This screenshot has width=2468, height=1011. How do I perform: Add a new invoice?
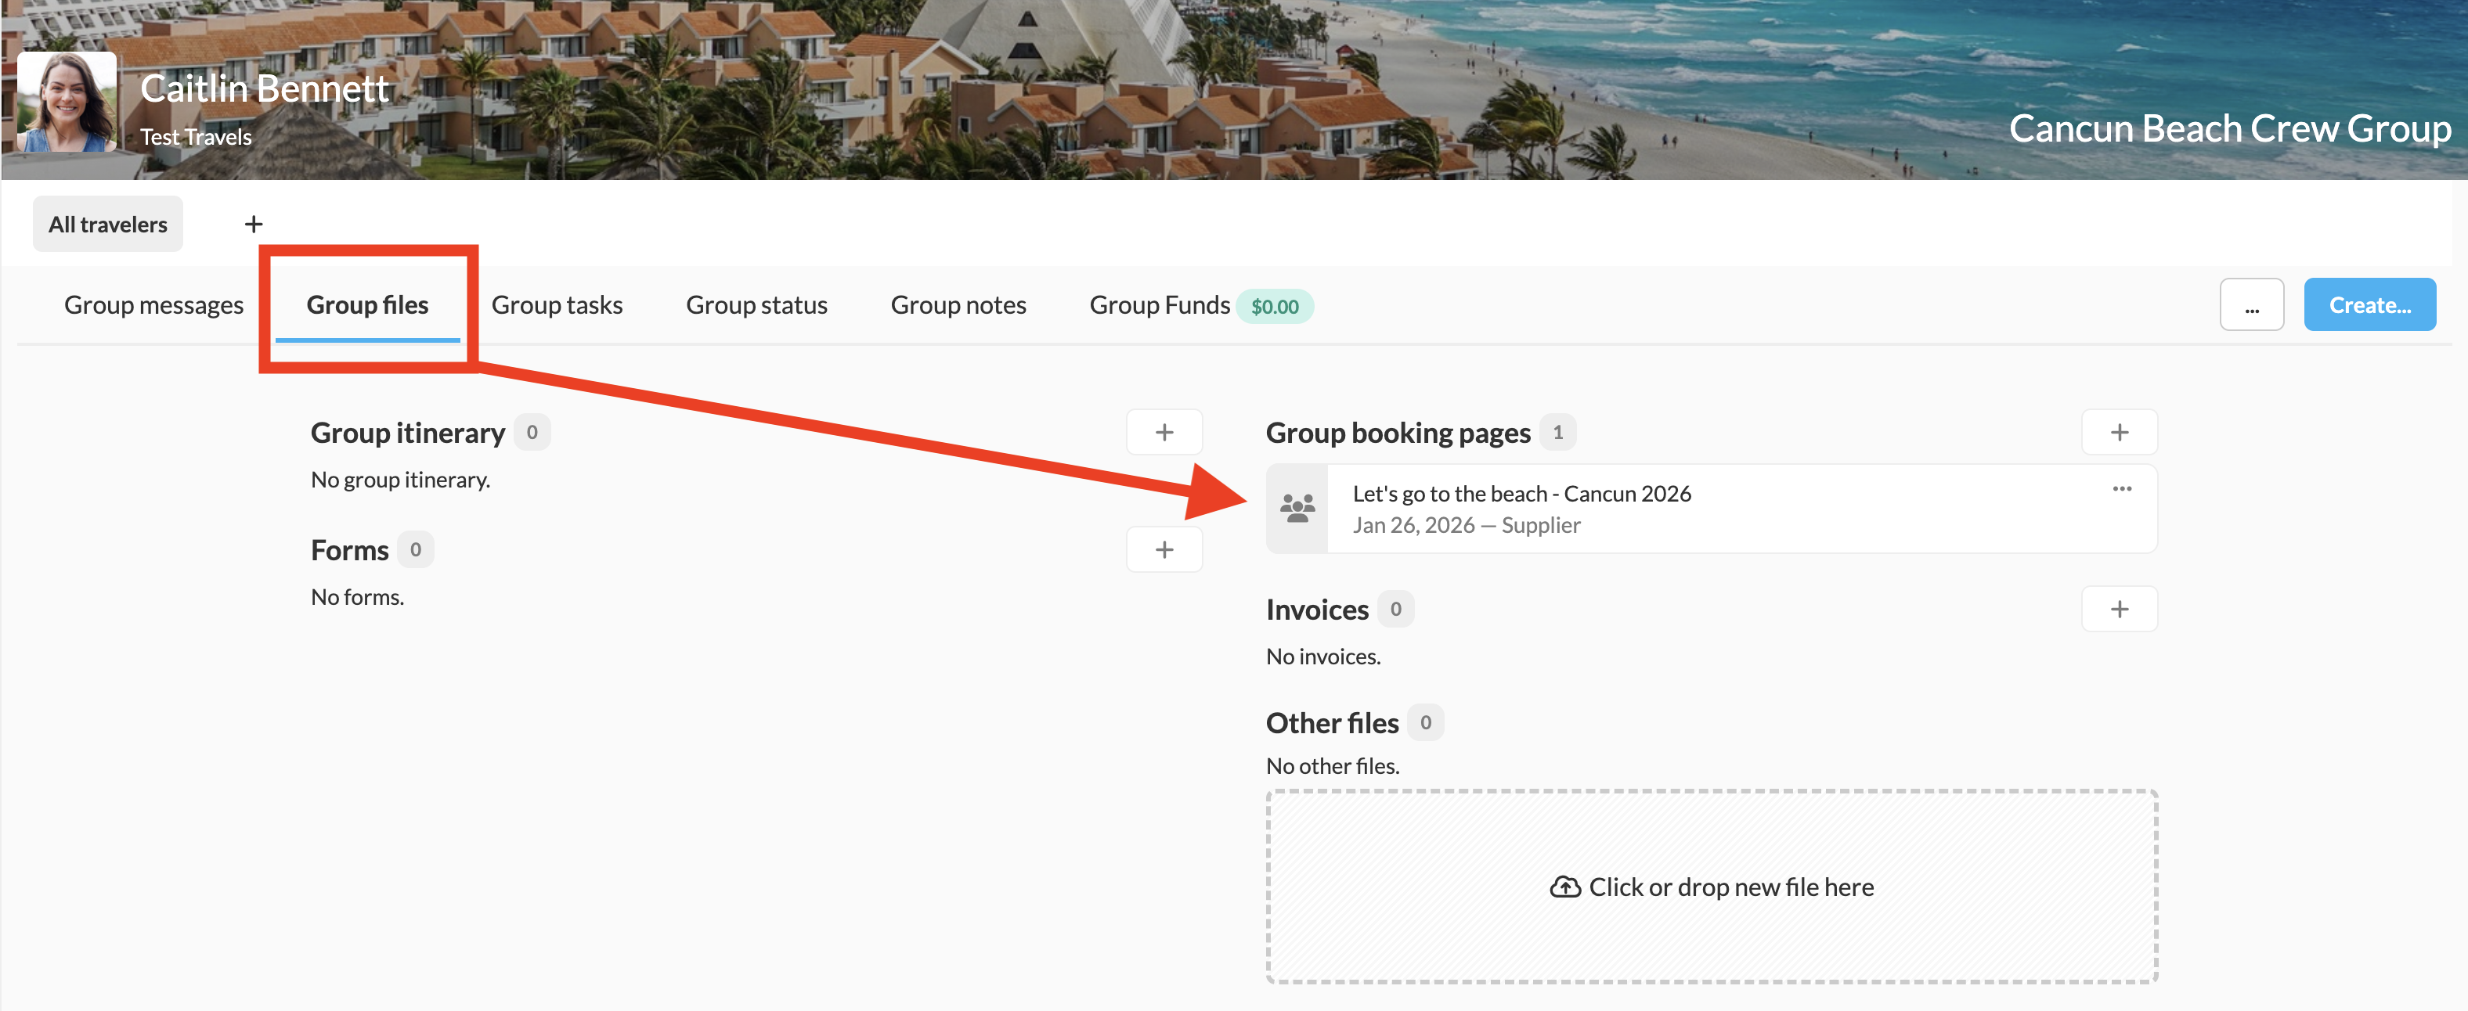[x=2118, y=609]
